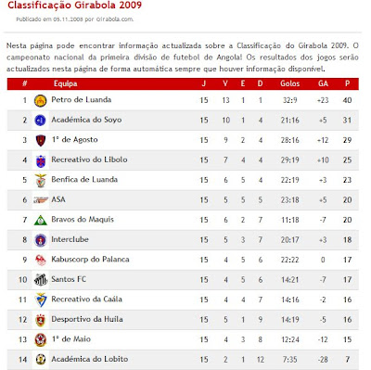This screenshot has width=371, height=370.
Task: Click the 1º de Agosto shield icon
Action: [x=41, y=140]
